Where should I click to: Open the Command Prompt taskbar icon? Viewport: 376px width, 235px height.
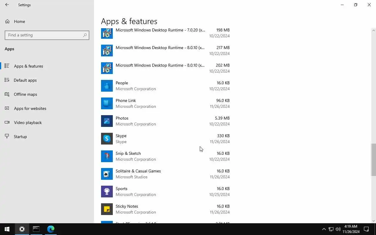click(36, 229)
